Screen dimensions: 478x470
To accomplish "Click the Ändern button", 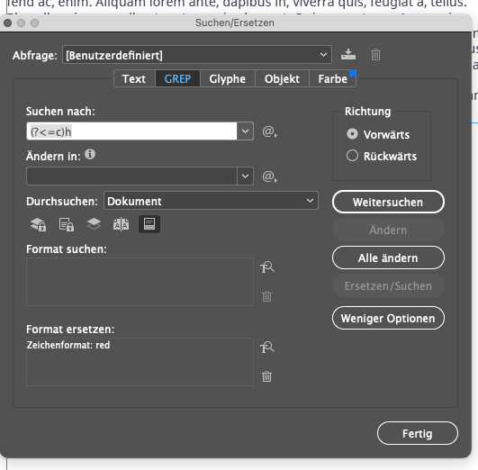I will [x=388, y=230].
